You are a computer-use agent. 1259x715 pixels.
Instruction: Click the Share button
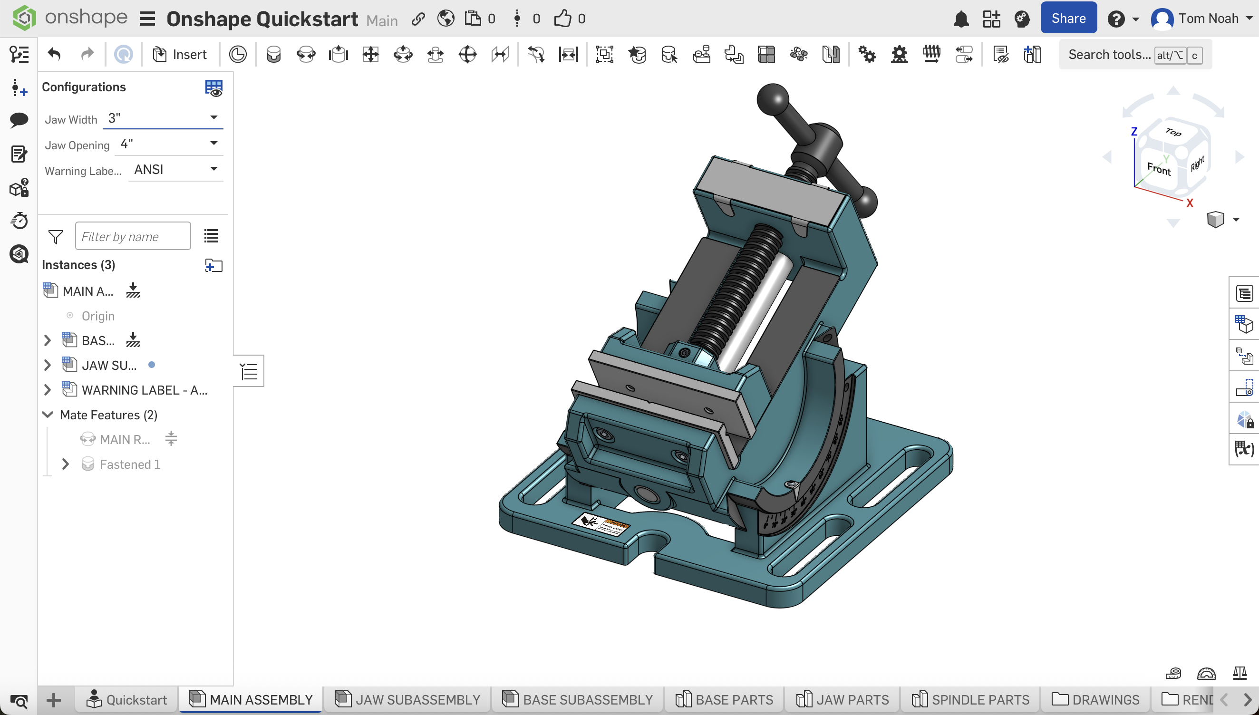pos(1068,18)
